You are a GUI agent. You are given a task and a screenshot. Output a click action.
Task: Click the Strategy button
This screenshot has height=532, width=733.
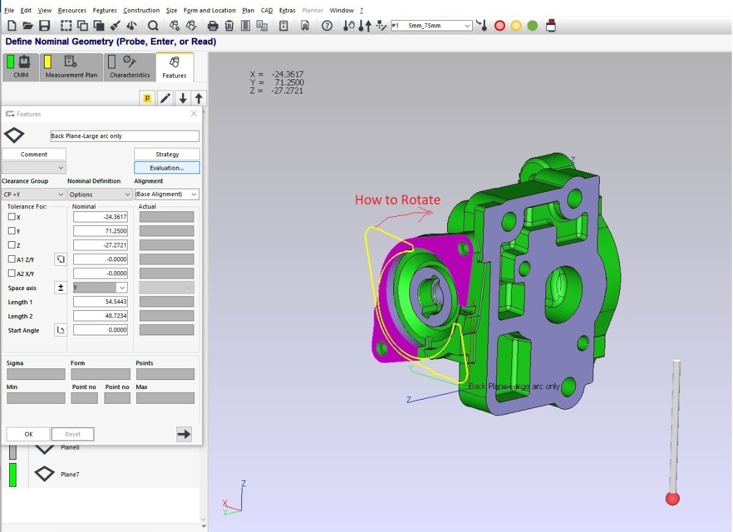[167, 154]
